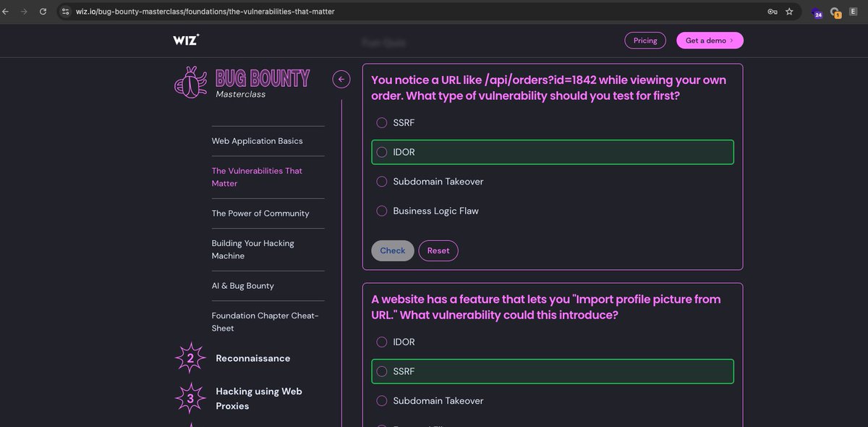Image resolution: width=868 pixels, height=427 pixels.
Task: Open Web Application Basics lesson
Action: [257, 141]
